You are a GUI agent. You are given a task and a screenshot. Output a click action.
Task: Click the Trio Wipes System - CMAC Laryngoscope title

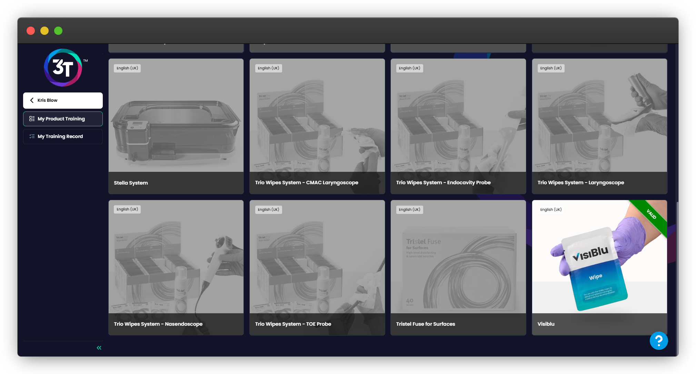pyautogui.click(x=307, y=183)
